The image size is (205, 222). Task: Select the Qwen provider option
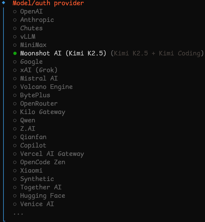[28, 120]
